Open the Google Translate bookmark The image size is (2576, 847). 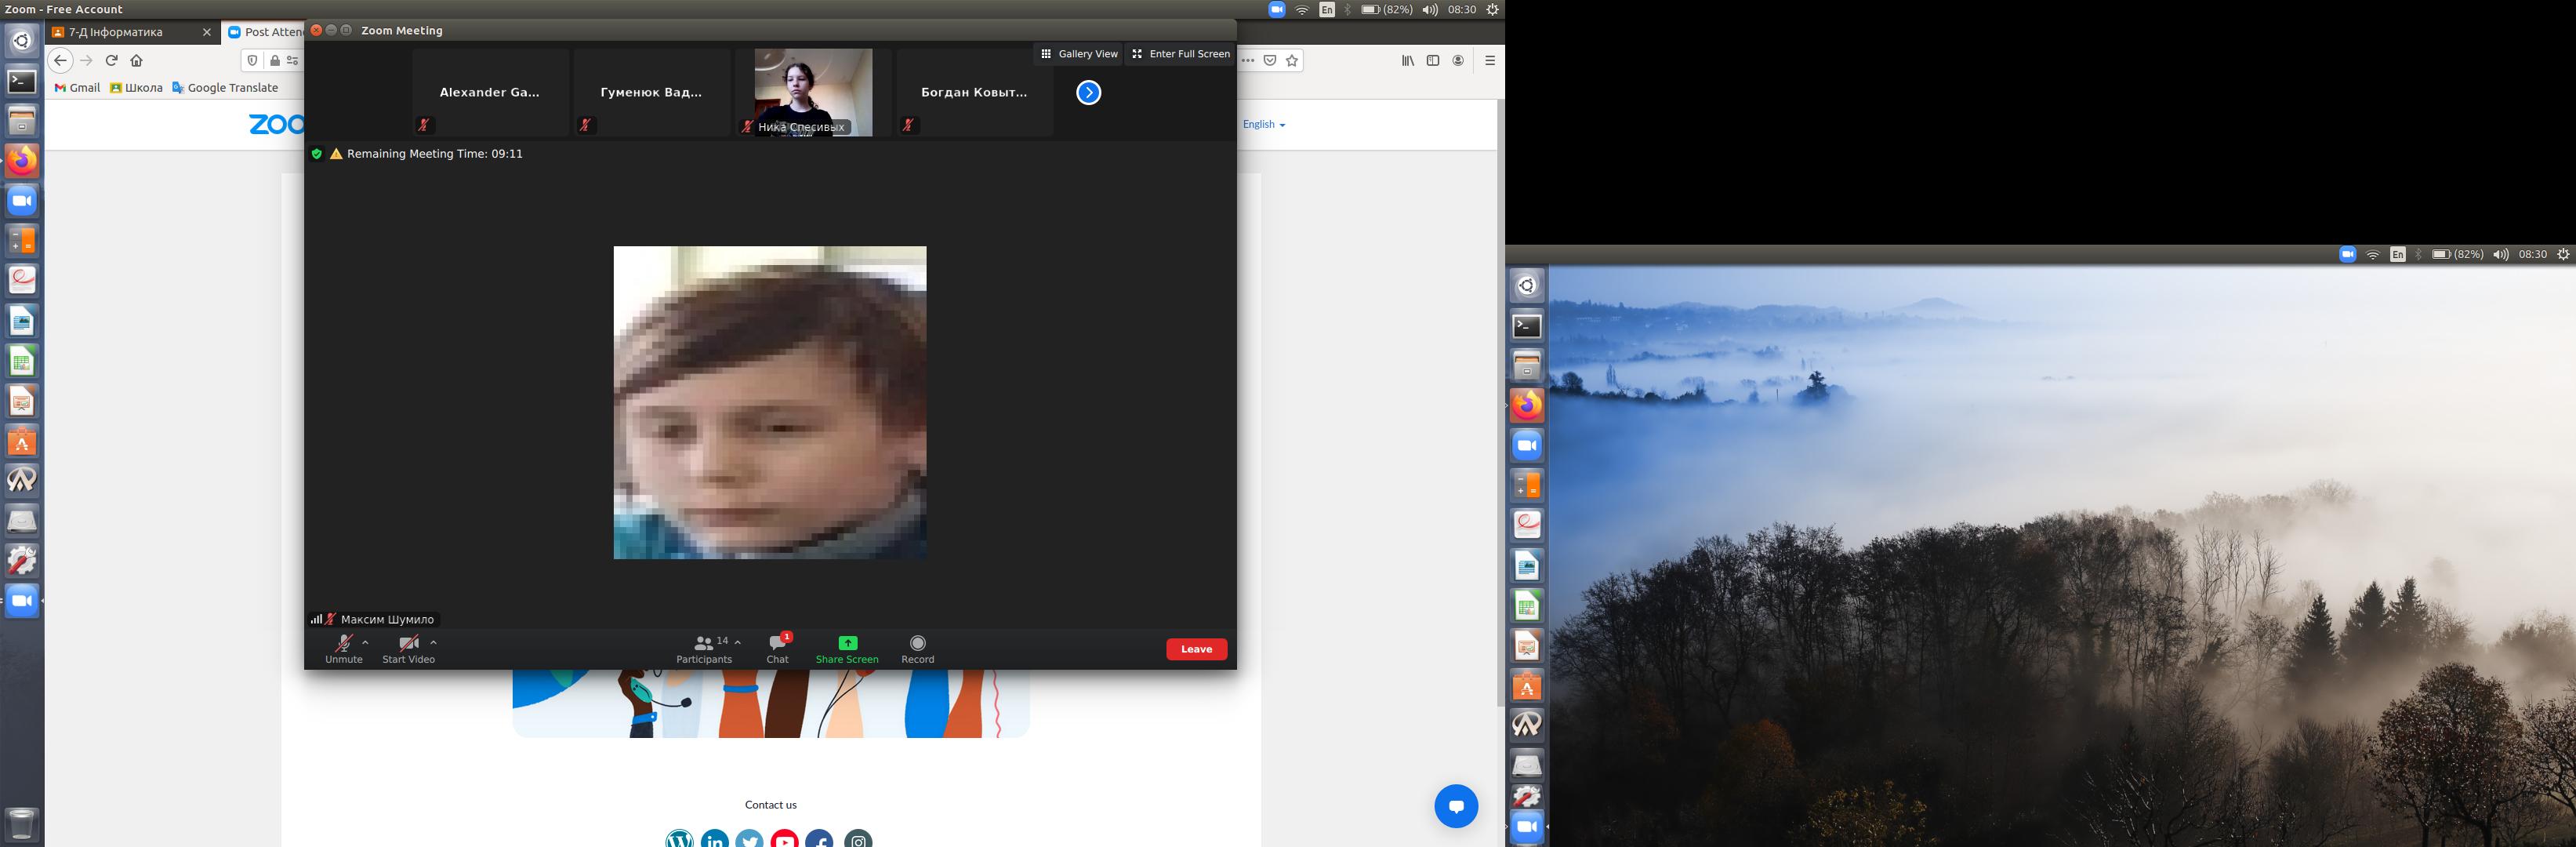click(x=225, y=88)
